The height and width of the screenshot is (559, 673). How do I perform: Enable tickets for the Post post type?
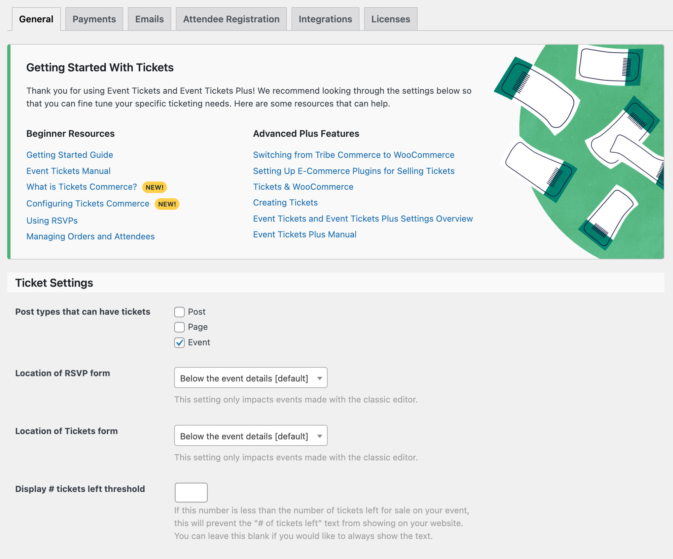[x=180, y=312]
